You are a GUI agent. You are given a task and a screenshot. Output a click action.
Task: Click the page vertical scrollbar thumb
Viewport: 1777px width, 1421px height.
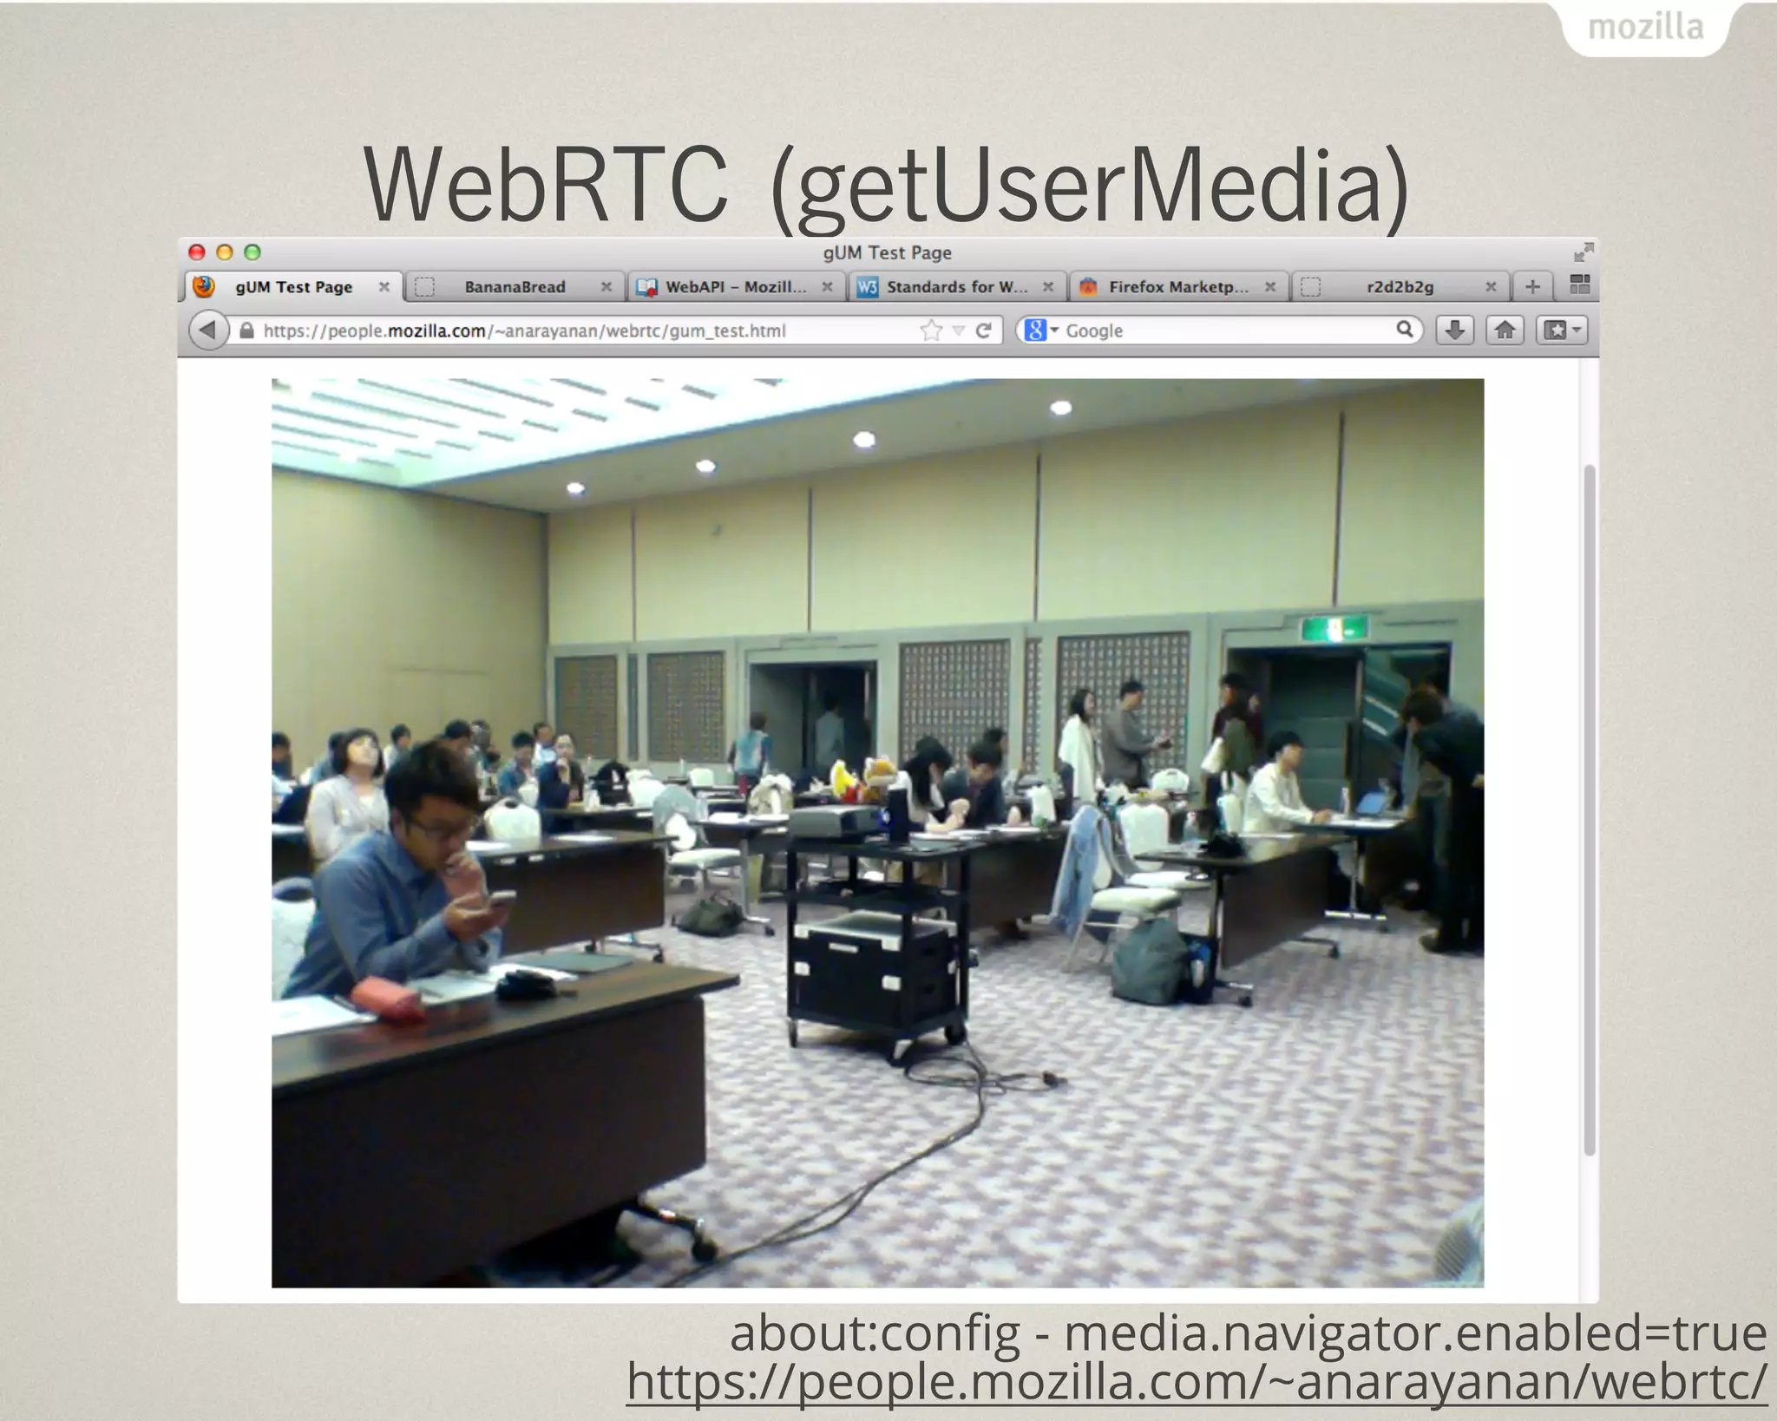pyautogui.click(x=1590, y=809)
